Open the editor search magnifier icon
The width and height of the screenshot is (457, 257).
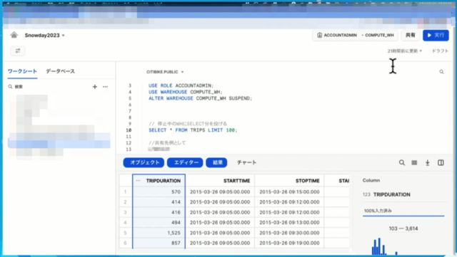click(x=441, y=72)
